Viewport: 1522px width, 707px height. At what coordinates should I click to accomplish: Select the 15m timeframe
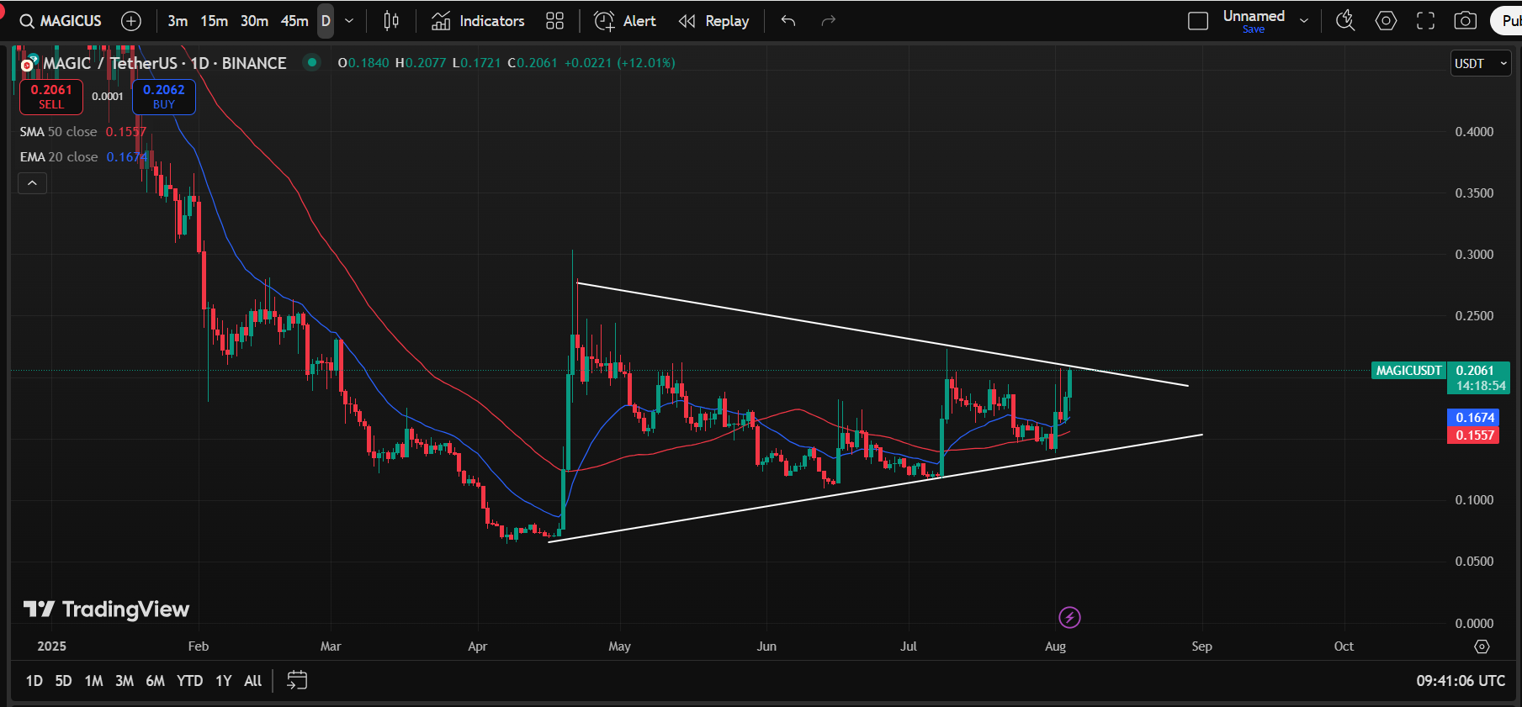tap(214, 21)
